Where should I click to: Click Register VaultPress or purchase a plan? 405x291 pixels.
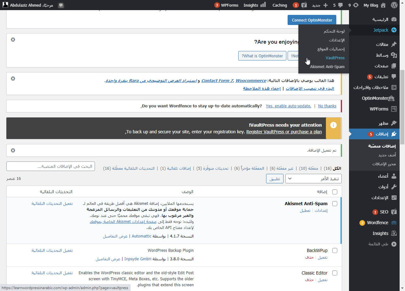pos(284,132)
